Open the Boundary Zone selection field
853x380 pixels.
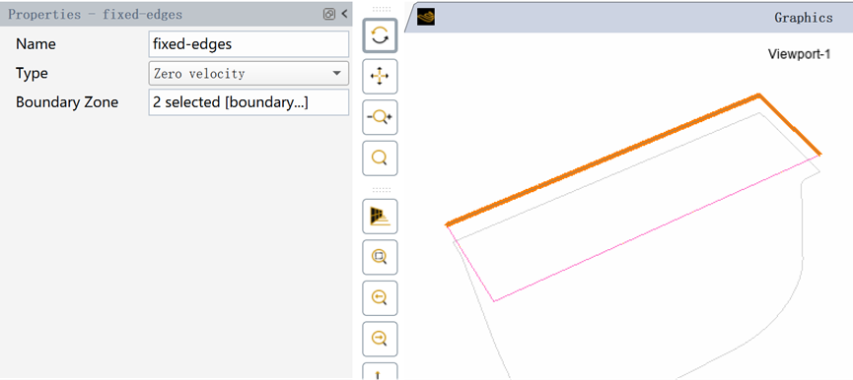249,102
